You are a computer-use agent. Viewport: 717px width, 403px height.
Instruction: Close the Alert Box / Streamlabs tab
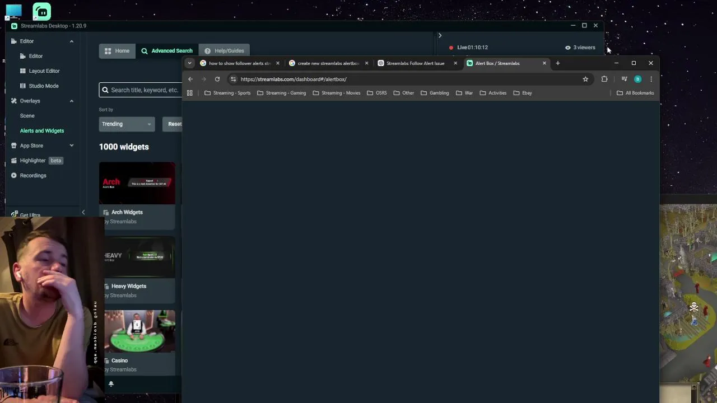point(544,63)
